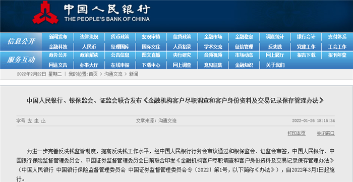This screenshot has height=182, width=353.
Task: Open the 新闻发布 menu item
Action: click(x=58, y=37)
